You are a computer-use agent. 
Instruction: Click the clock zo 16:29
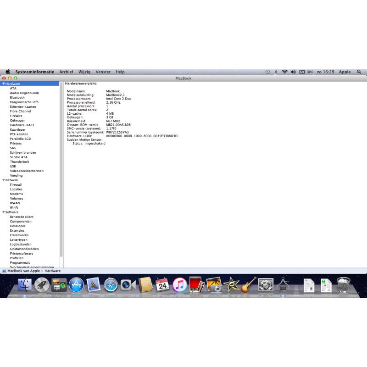325,72
